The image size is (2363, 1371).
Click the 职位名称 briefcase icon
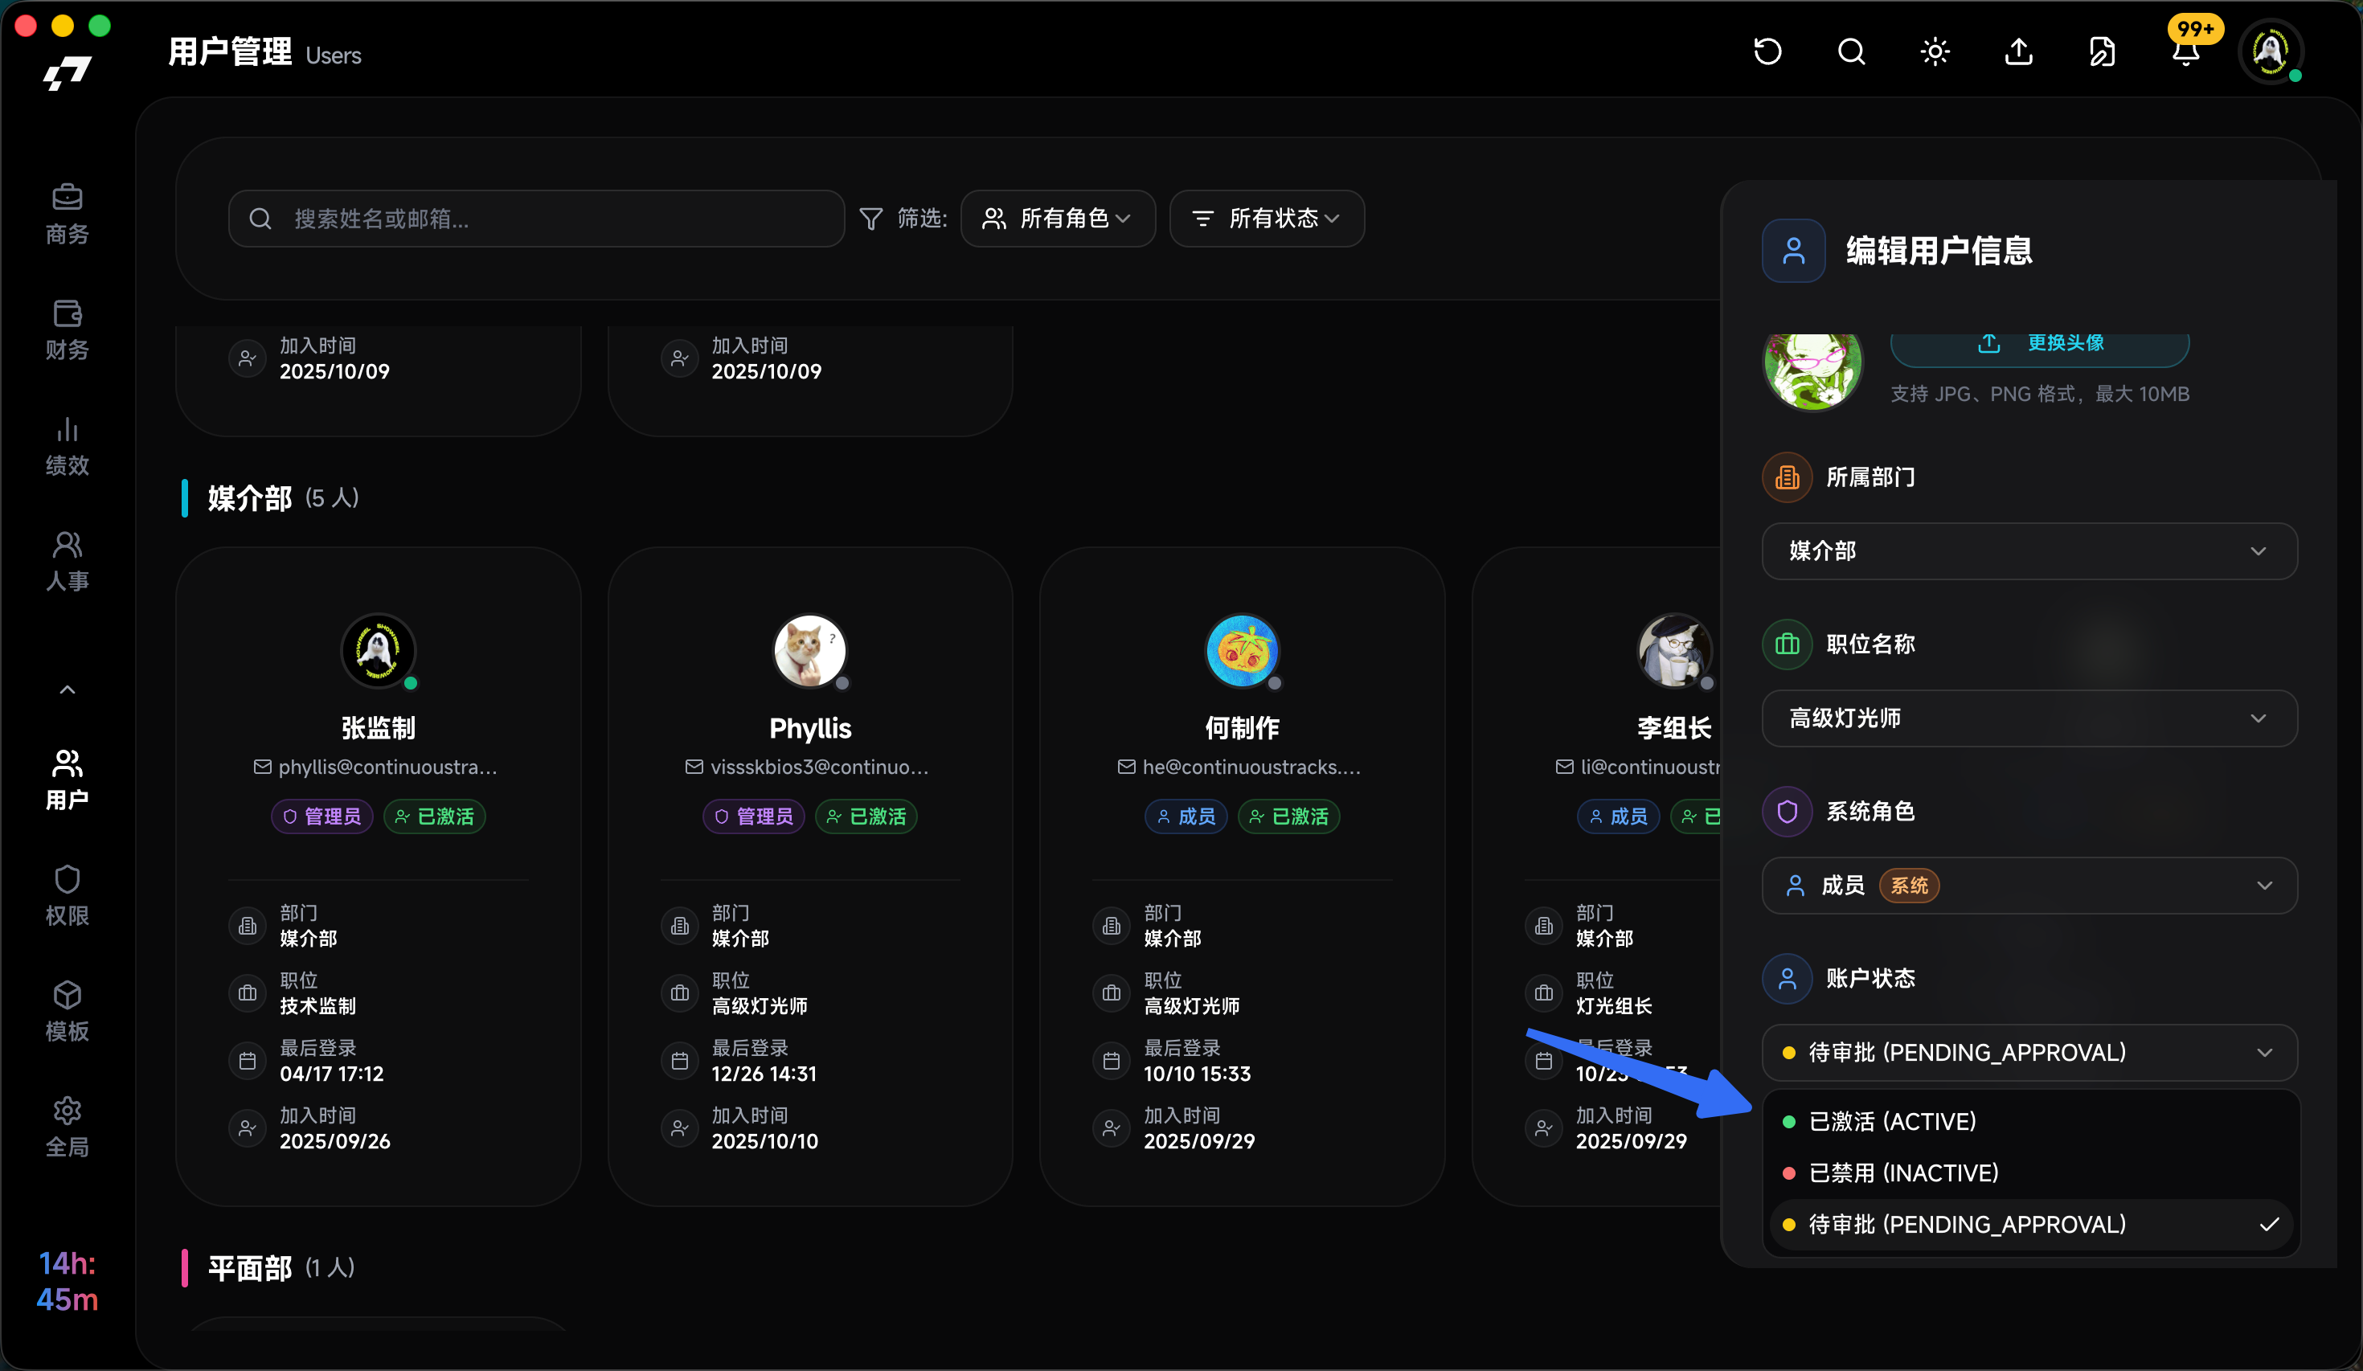click(1788, 645)
